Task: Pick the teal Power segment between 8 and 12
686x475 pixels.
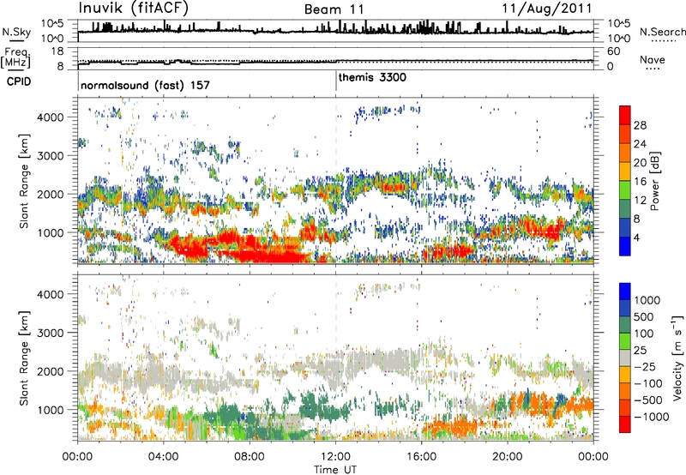Action: point(625,209)
